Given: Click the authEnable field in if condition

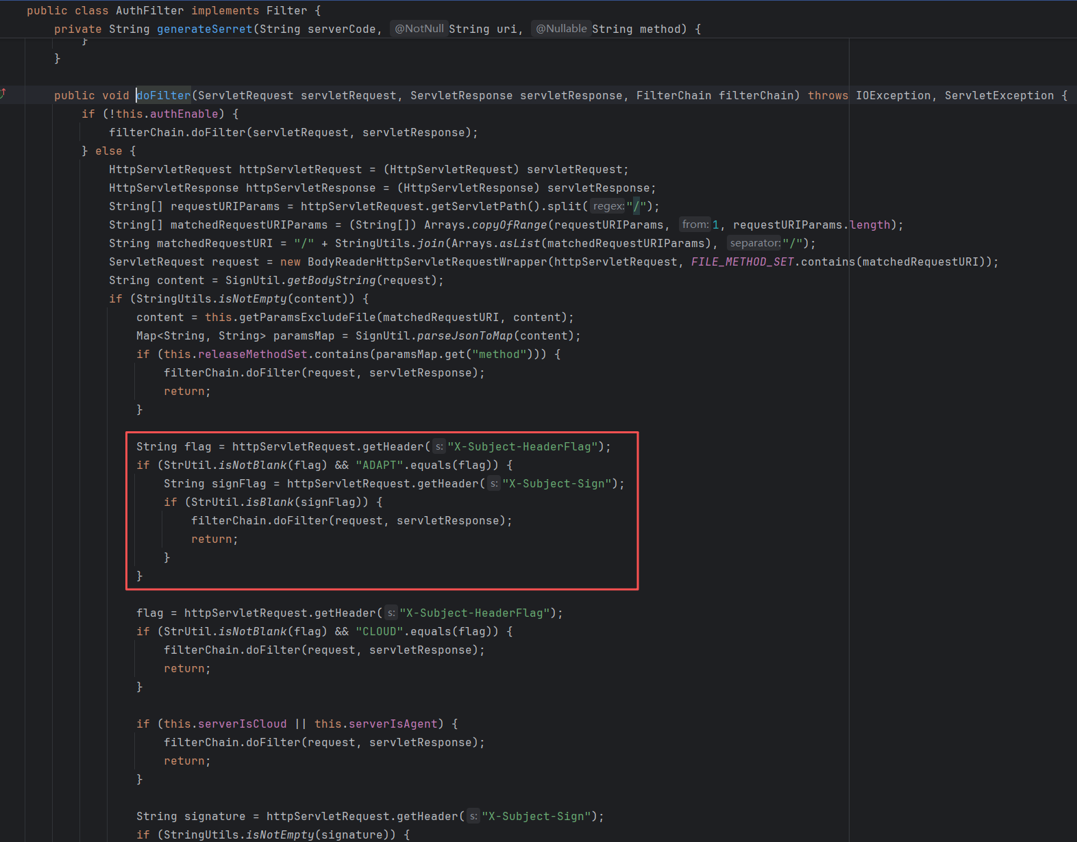Looking at the screenshot, I should click(x=184, y=114).
